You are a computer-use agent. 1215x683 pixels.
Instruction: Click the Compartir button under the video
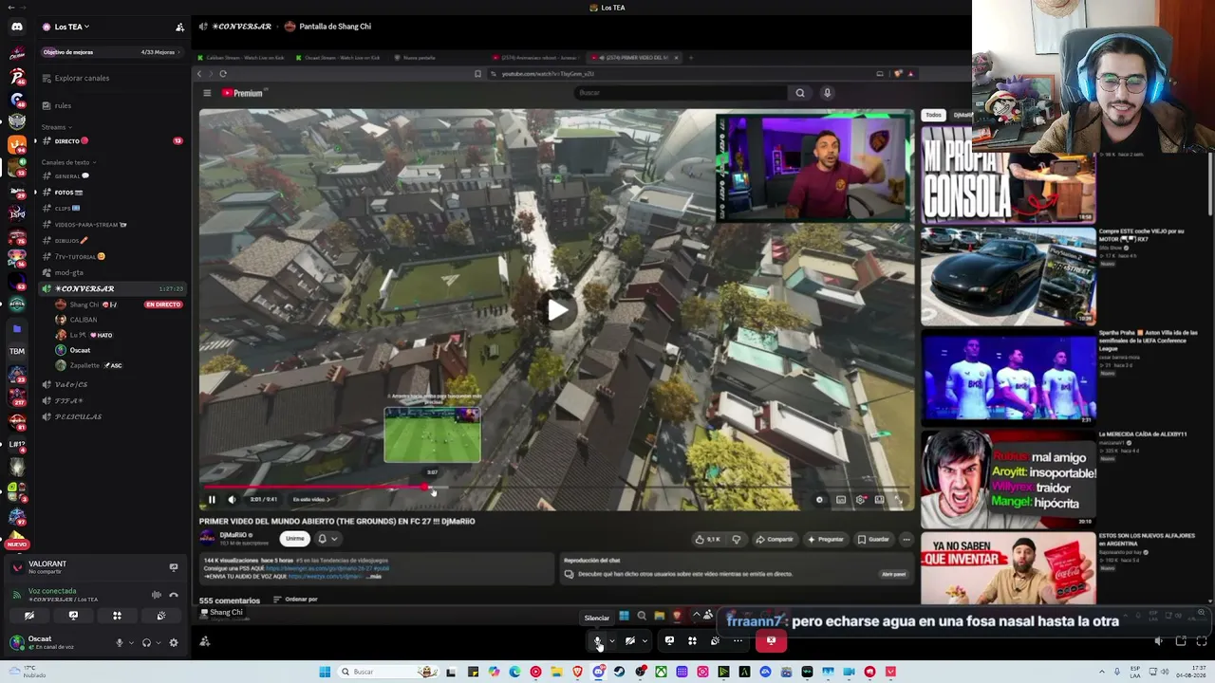coord(775,540)
